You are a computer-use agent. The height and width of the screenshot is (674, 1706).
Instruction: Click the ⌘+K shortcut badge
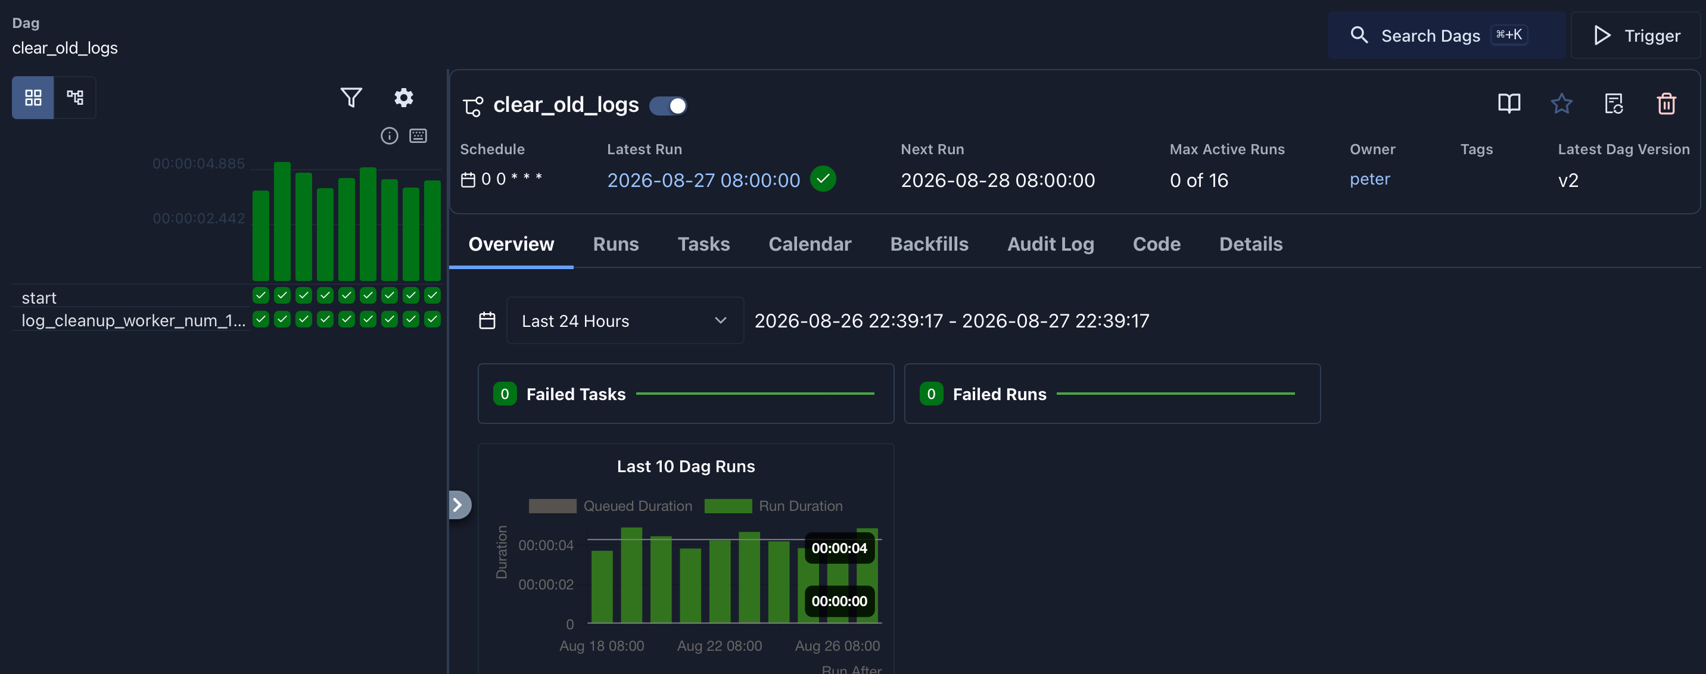pyautogui.click(x=1509, y=35)
